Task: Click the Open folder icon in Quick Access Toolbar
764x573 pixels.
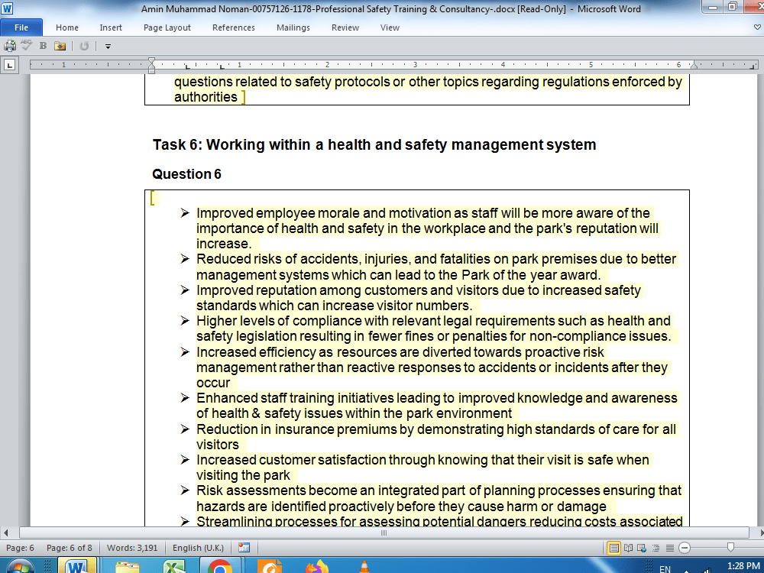Action: click(60, 45)
